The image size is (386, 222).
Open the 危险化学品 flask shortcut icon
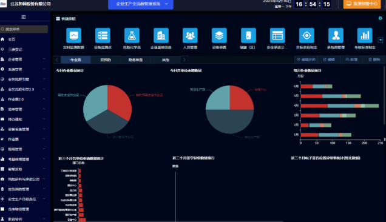coord(132,36)
